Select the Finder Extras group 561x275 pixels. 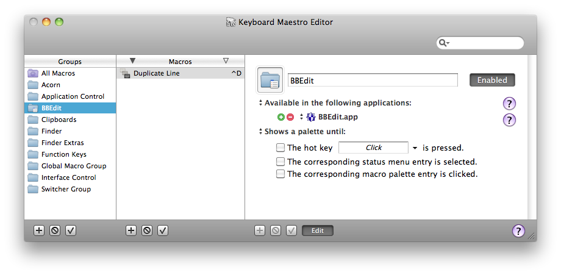(x=70, y=143)
